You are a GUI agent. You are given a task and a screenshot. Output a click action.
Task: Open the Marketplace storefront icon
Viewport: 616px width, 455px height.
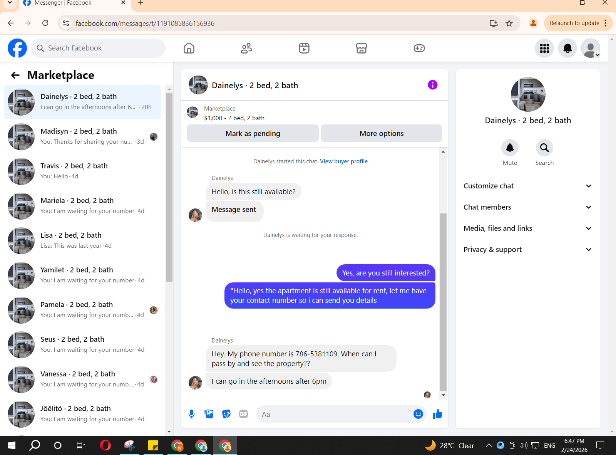tap(362, 48)
